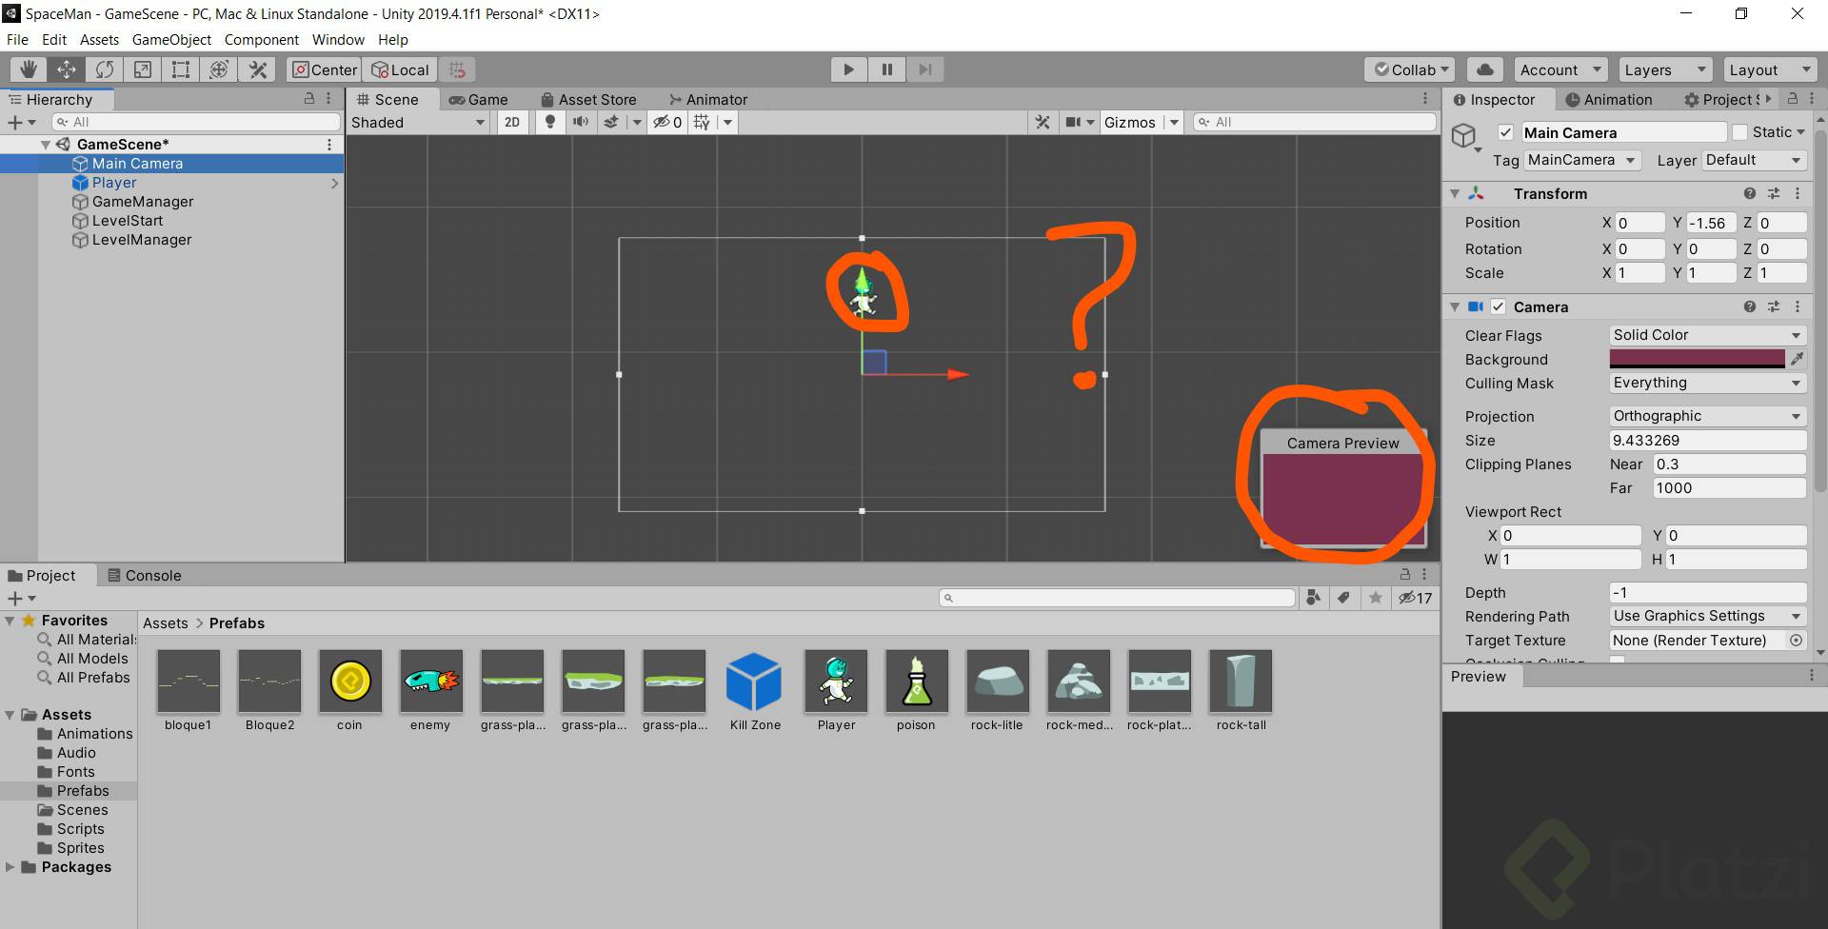Search assets by label icon
1828x929 pixels.
(x=1343, y=598)
